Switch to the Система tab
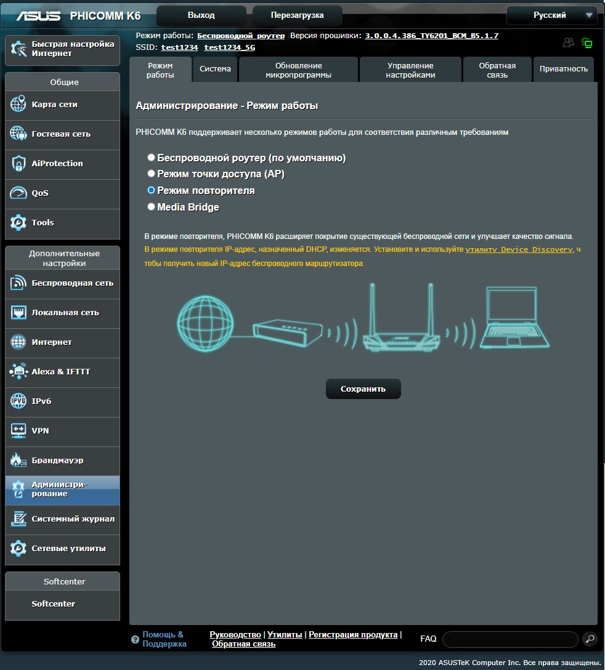 pyautogui.click(x=215, y=69)
